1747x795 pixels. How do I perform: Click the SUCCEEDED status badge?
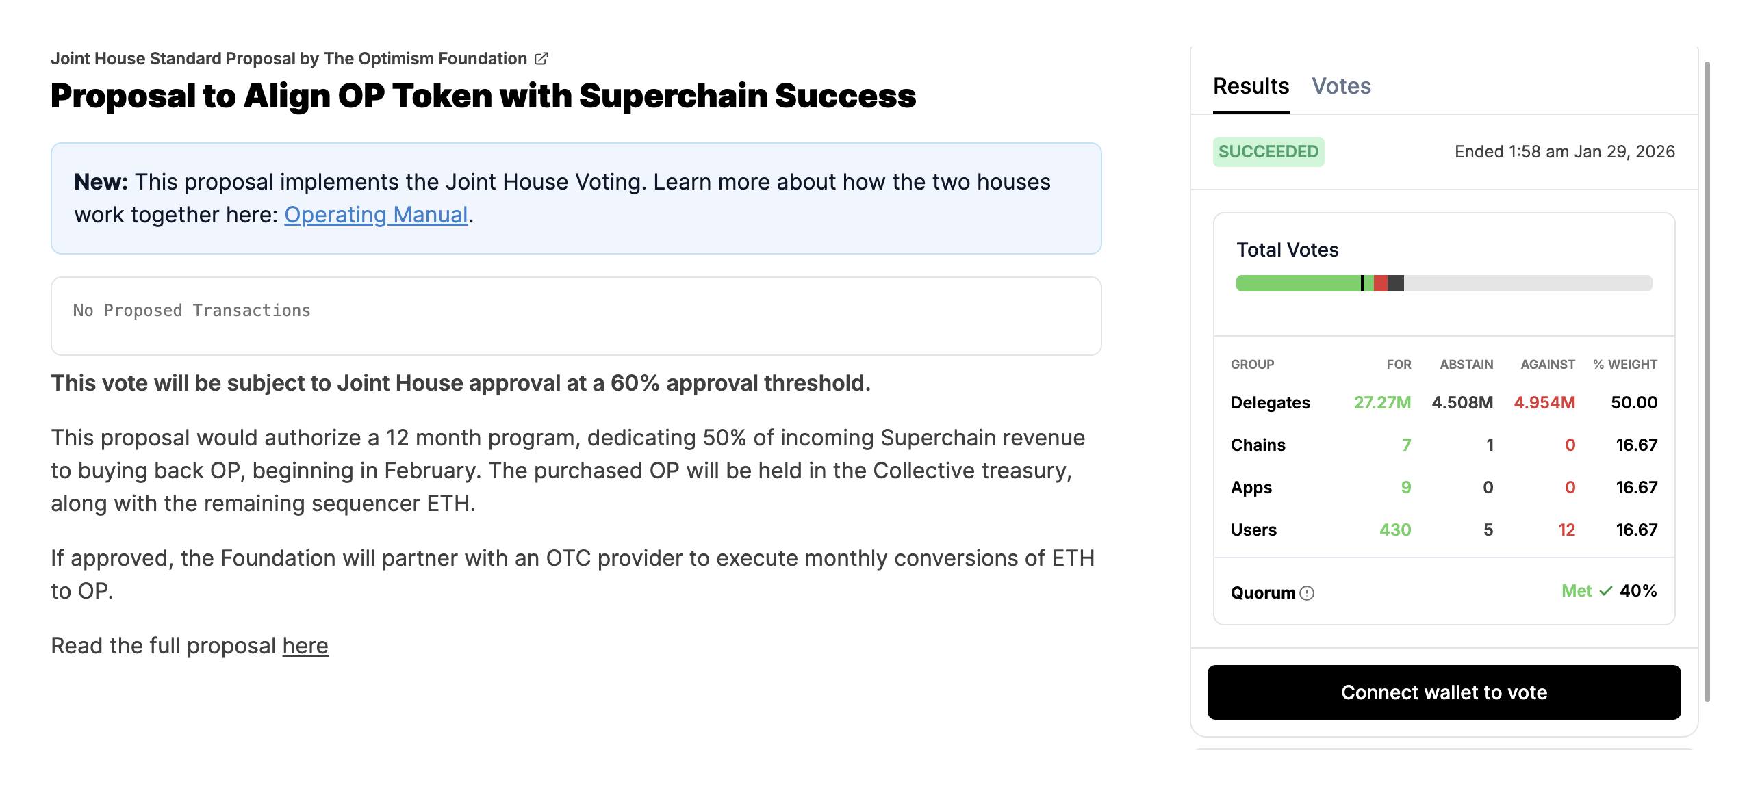1268,152
